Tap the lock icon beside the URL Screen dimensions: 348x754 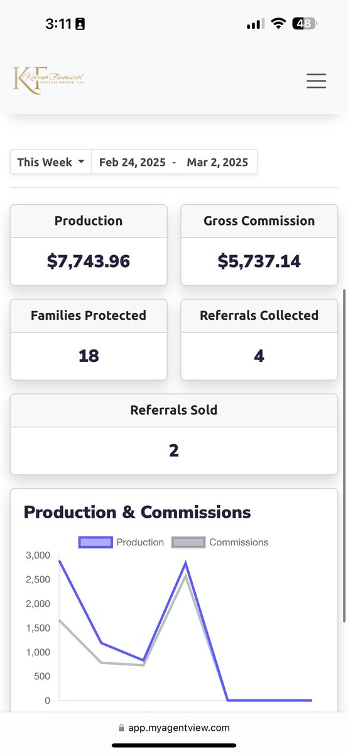(121, 728)
